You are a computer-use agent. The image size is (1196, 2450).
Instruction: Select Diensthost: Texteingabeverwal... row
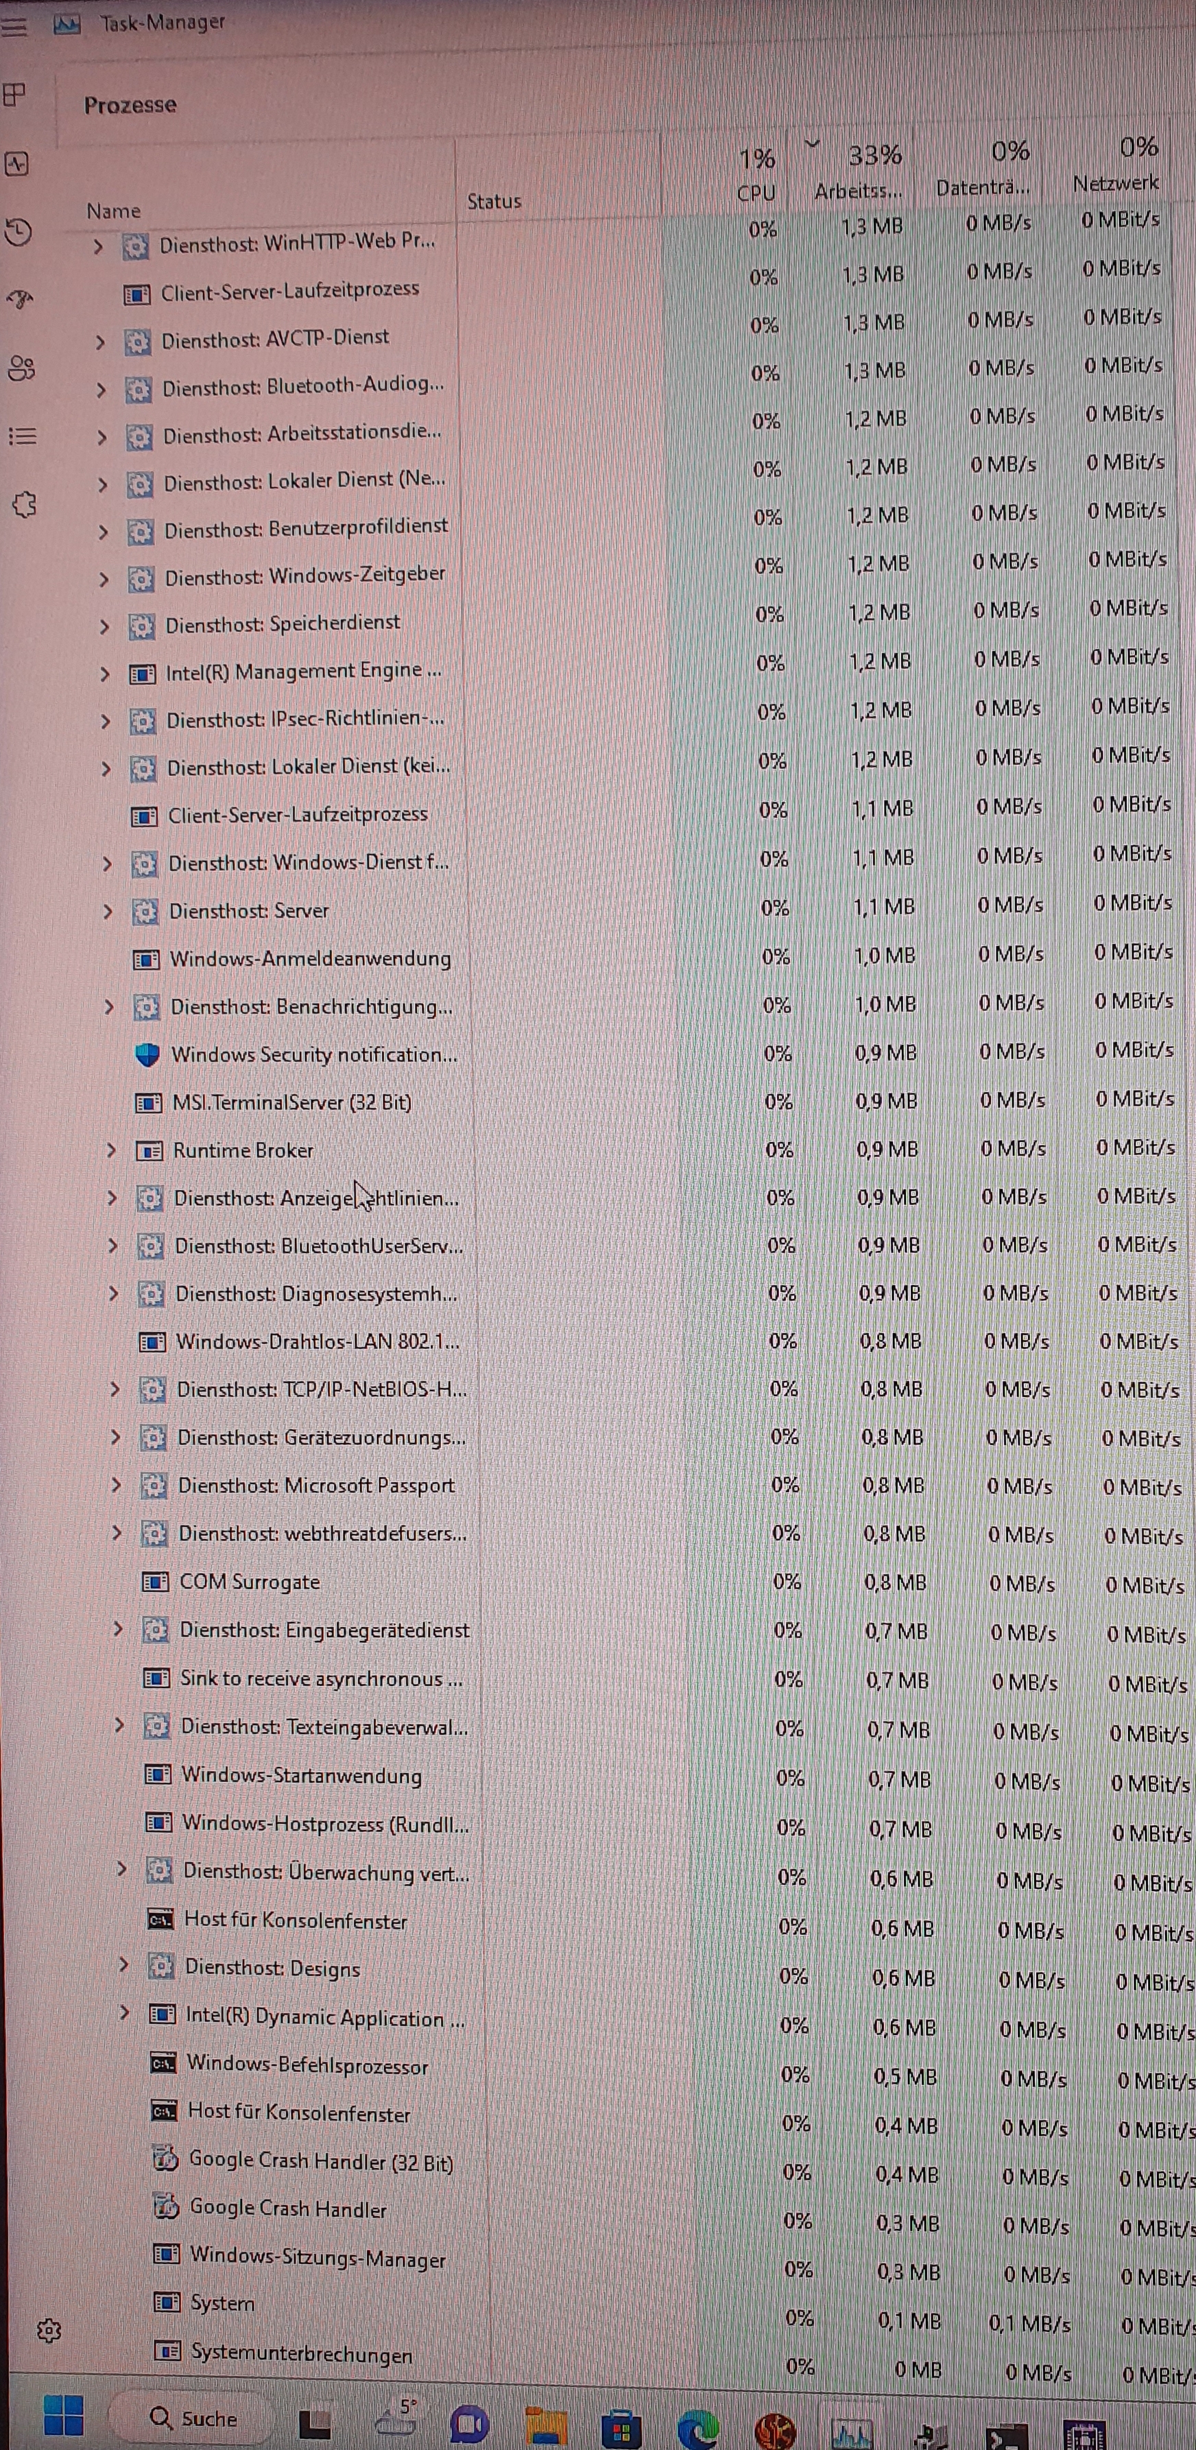[324, 1726]
